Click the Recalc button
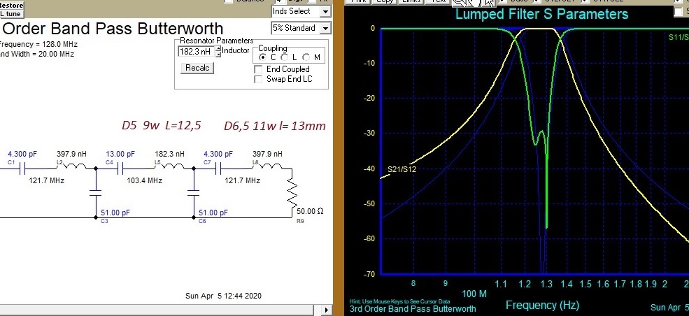 [x=197, y=68]
